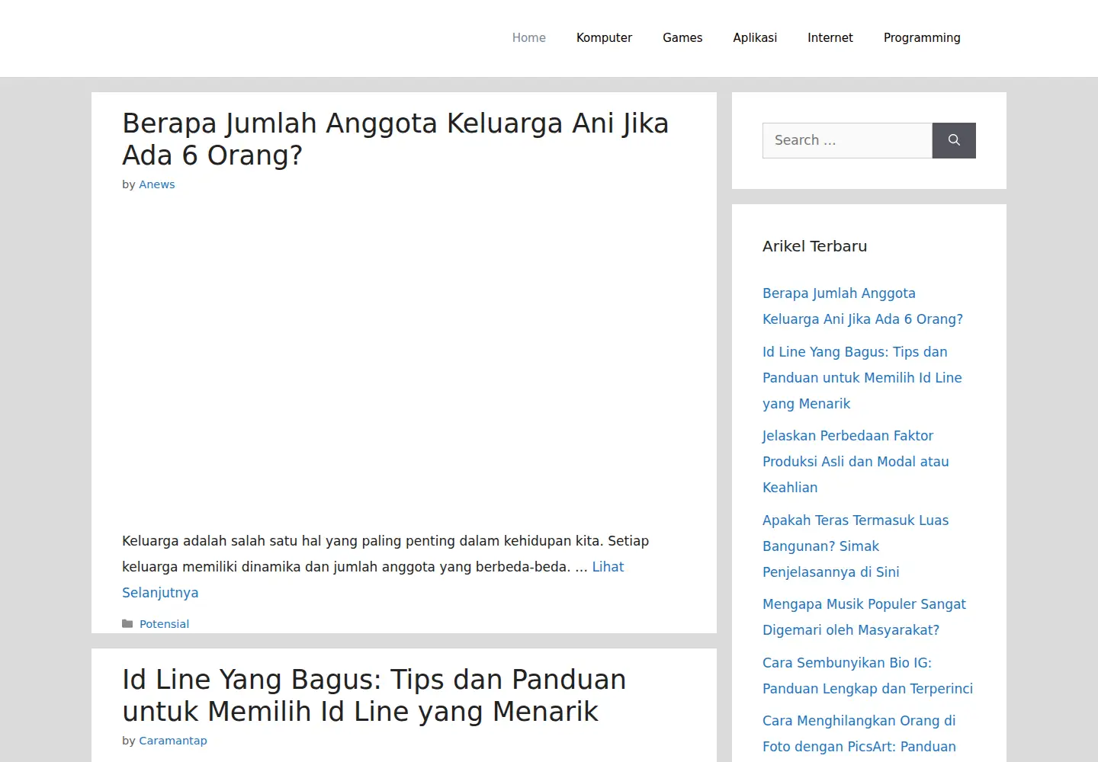Open post title 'Id Line Yang Bagus' headline

click(x=374, y=696)
